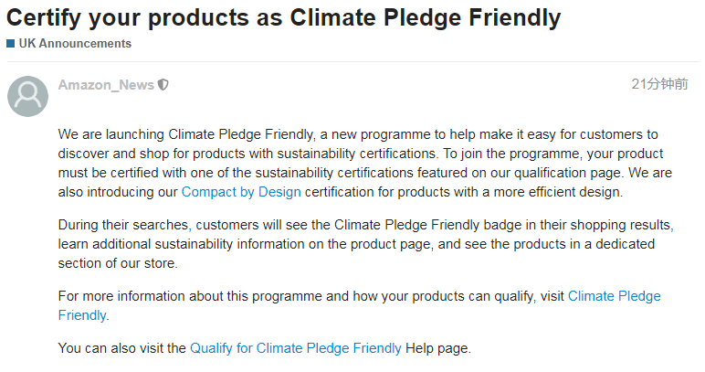
Task: Click the text "You can also visit the"
Action: [121, 348]
